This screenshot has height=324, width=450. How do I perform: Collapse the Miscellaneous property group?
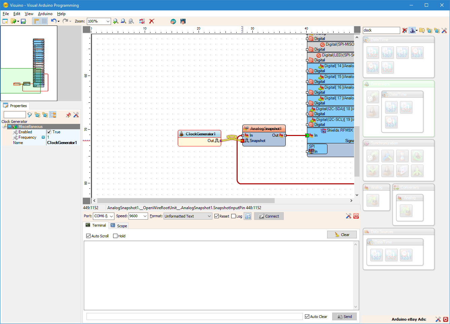9,127
